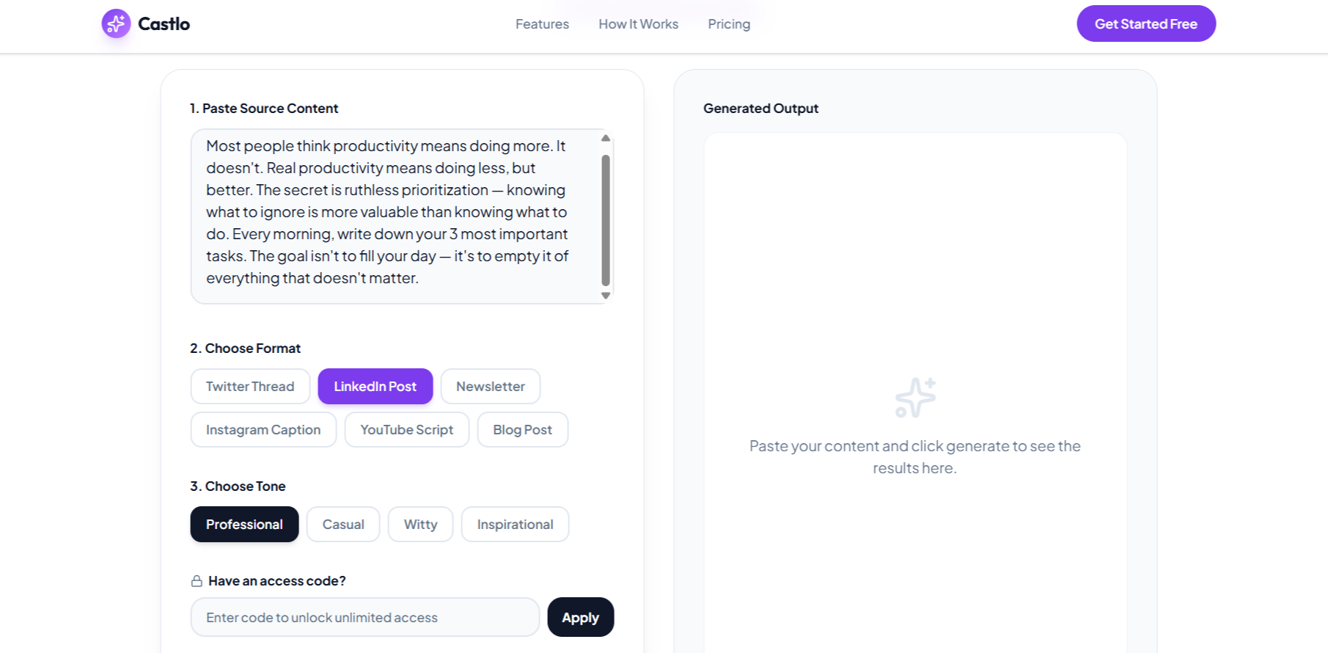Select the LinkedIn Post format
This screenshot has width=1328, height=653.
coord(375,386)
